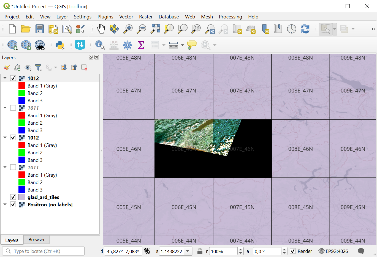This screenshot has height=257, width=377.
Task: Remove the selected layer
Action: pyautogui.click(x=84, y=67)
